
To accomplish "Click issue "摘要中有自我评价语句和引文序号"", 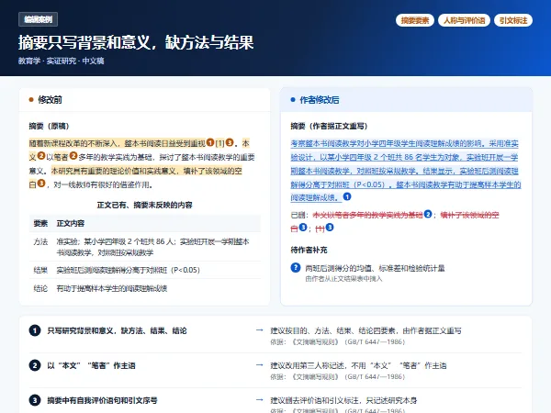I will tap(102, 400).
